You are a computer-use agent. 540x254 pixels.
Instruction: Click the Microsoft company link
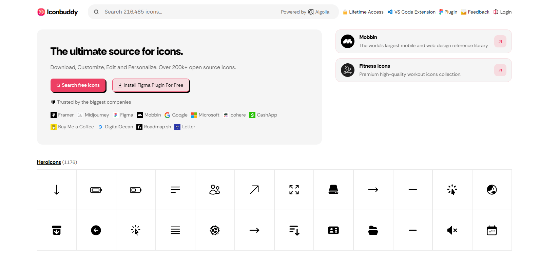click(x=205, y=115)
